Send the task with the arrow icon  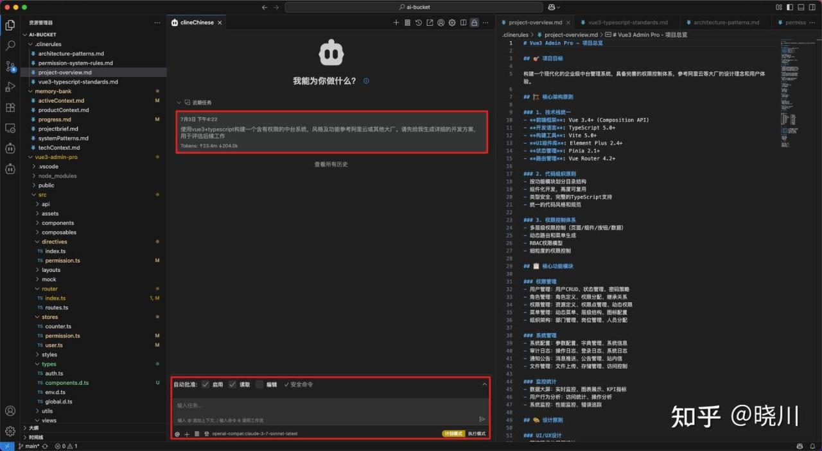coord(482,419)
